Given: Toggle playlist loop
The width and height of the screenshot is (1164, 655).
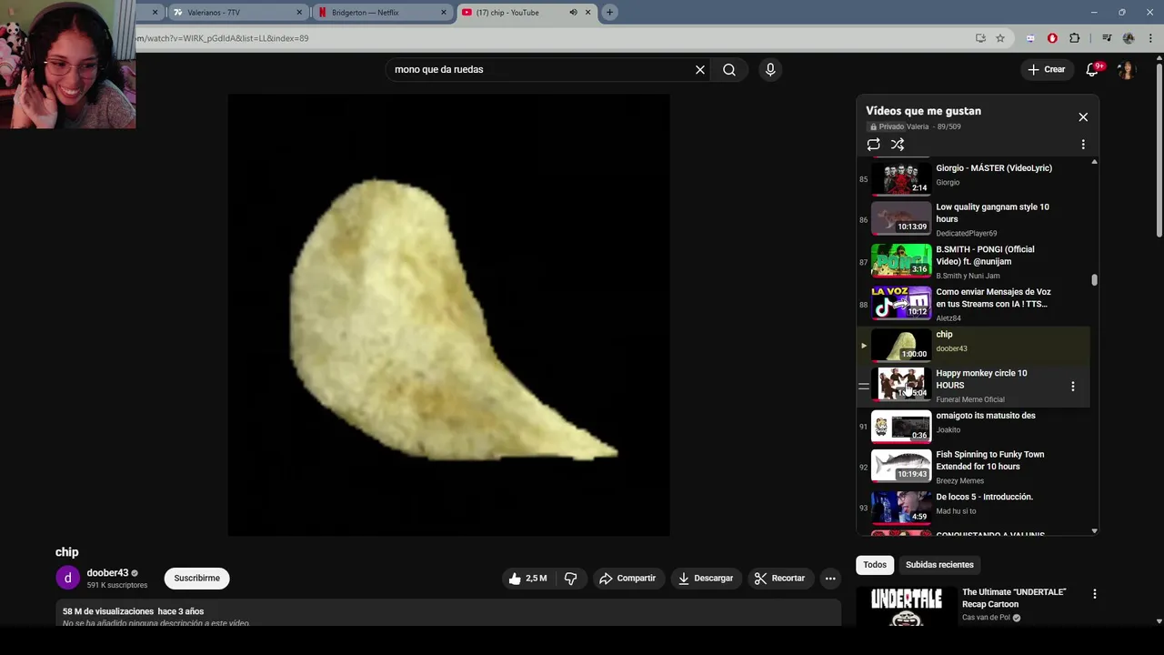Looking at the screenshot, I should coord(874,145).
